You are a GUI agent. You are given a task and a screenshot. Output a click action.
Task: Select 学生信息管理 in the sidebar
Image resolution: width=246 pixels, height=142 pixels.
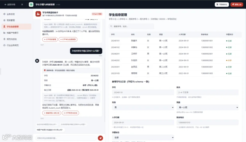(16, 27)
